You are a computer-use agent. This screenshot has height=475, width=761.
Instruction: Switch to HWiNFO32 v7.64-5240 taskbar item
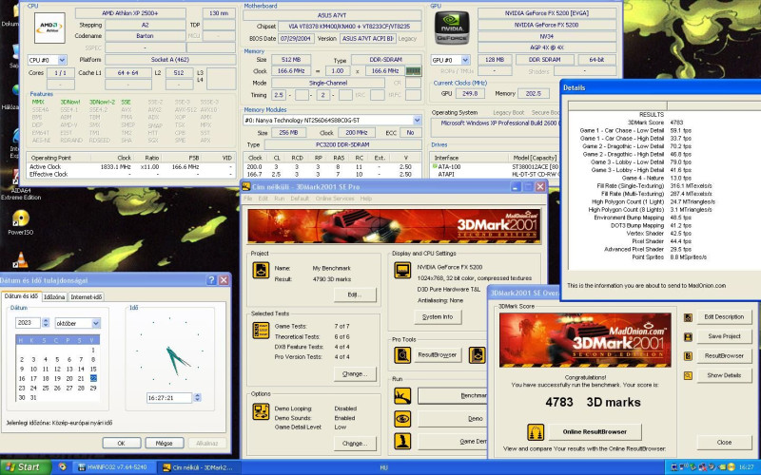tap(116, 467)
